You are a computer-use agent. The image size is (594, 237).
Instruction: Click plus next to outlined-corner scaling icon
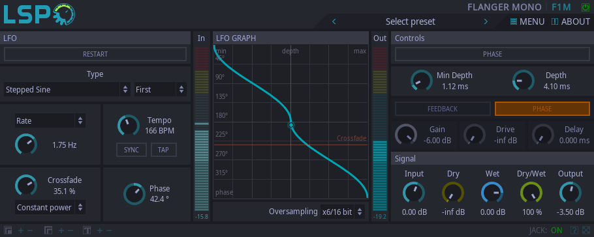click(61, 230)
